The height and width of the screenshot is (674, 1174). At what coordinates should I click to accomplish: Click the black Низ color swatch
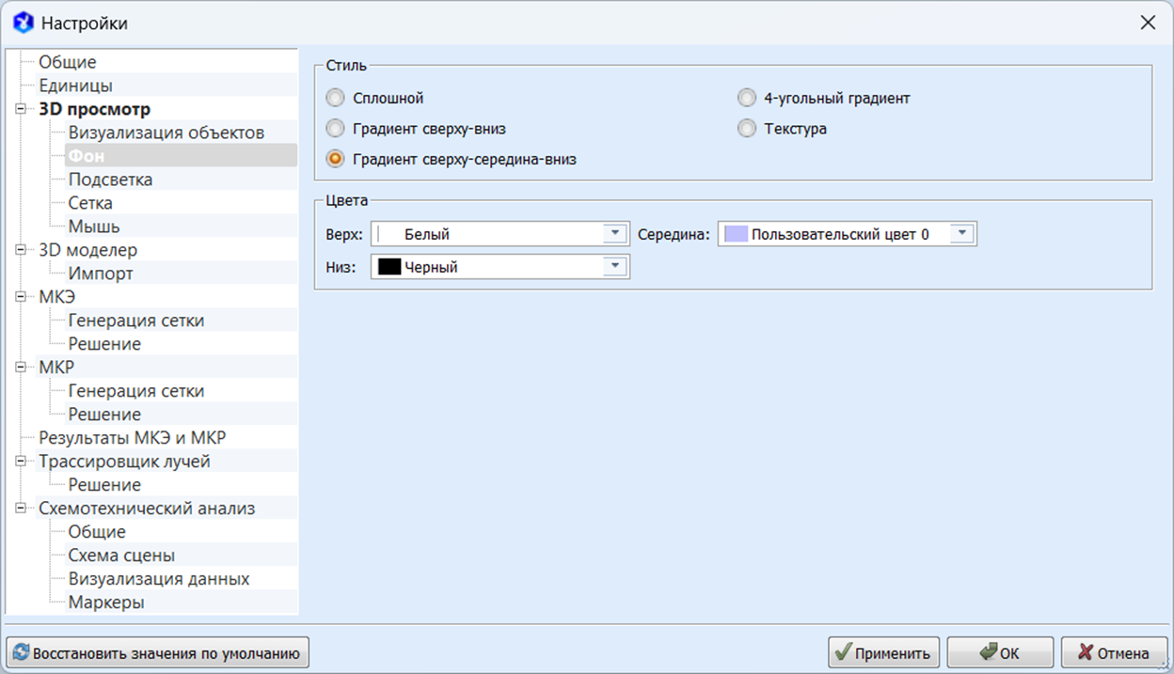(x=389, y=267)
